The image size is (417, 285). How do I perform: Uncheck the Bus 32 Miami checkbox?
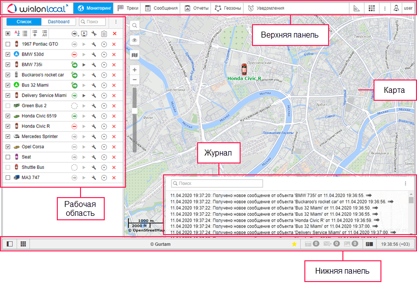8,85
